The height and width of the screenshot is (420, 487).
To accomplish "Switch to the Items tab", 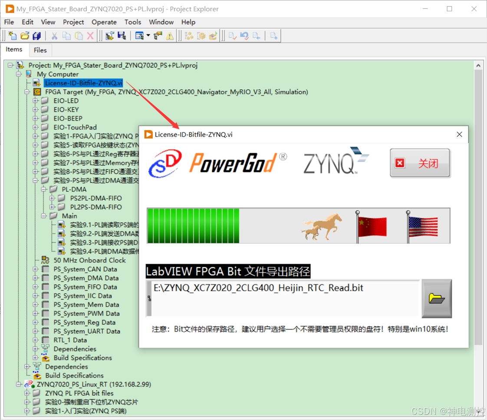I will [x=14, y=49].
